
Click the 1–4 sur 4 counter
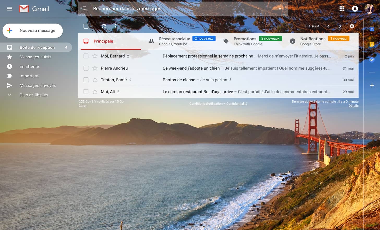[x=312, y=26]
